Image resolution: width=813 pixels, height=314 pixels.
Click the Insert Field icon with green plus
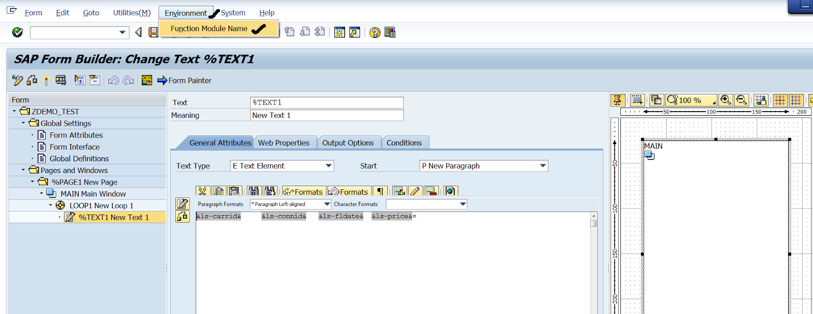click(399, 191)
